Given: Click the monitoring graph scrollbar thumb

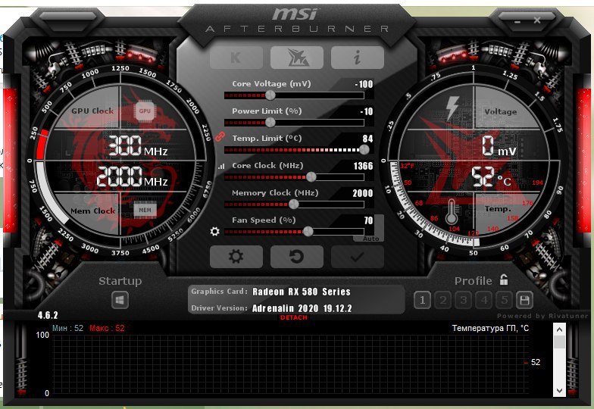Looking at the screenshot, I should 559,342.
